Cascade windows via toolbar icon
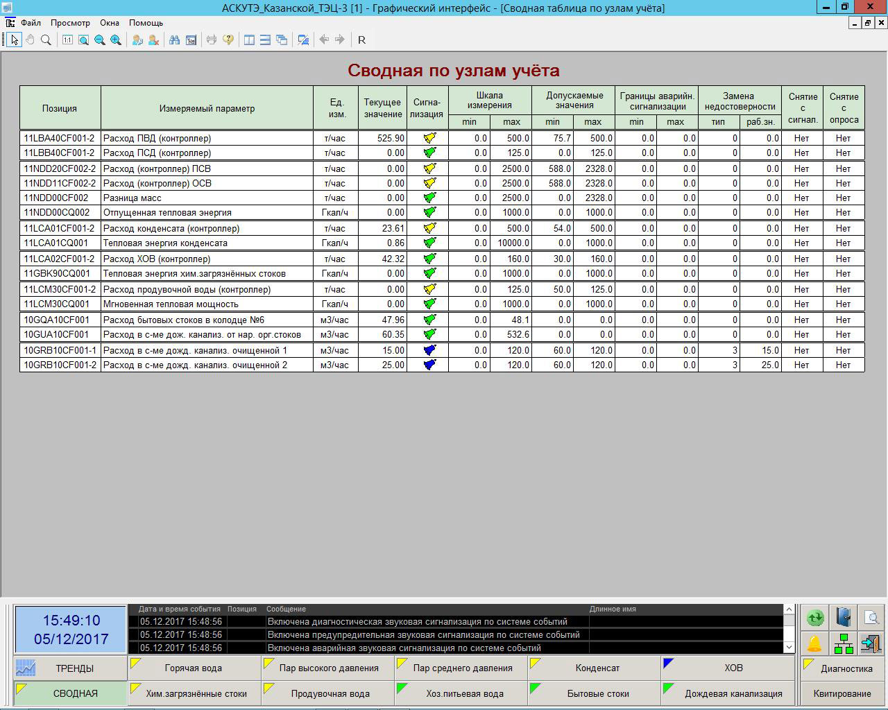 (282, 40)
